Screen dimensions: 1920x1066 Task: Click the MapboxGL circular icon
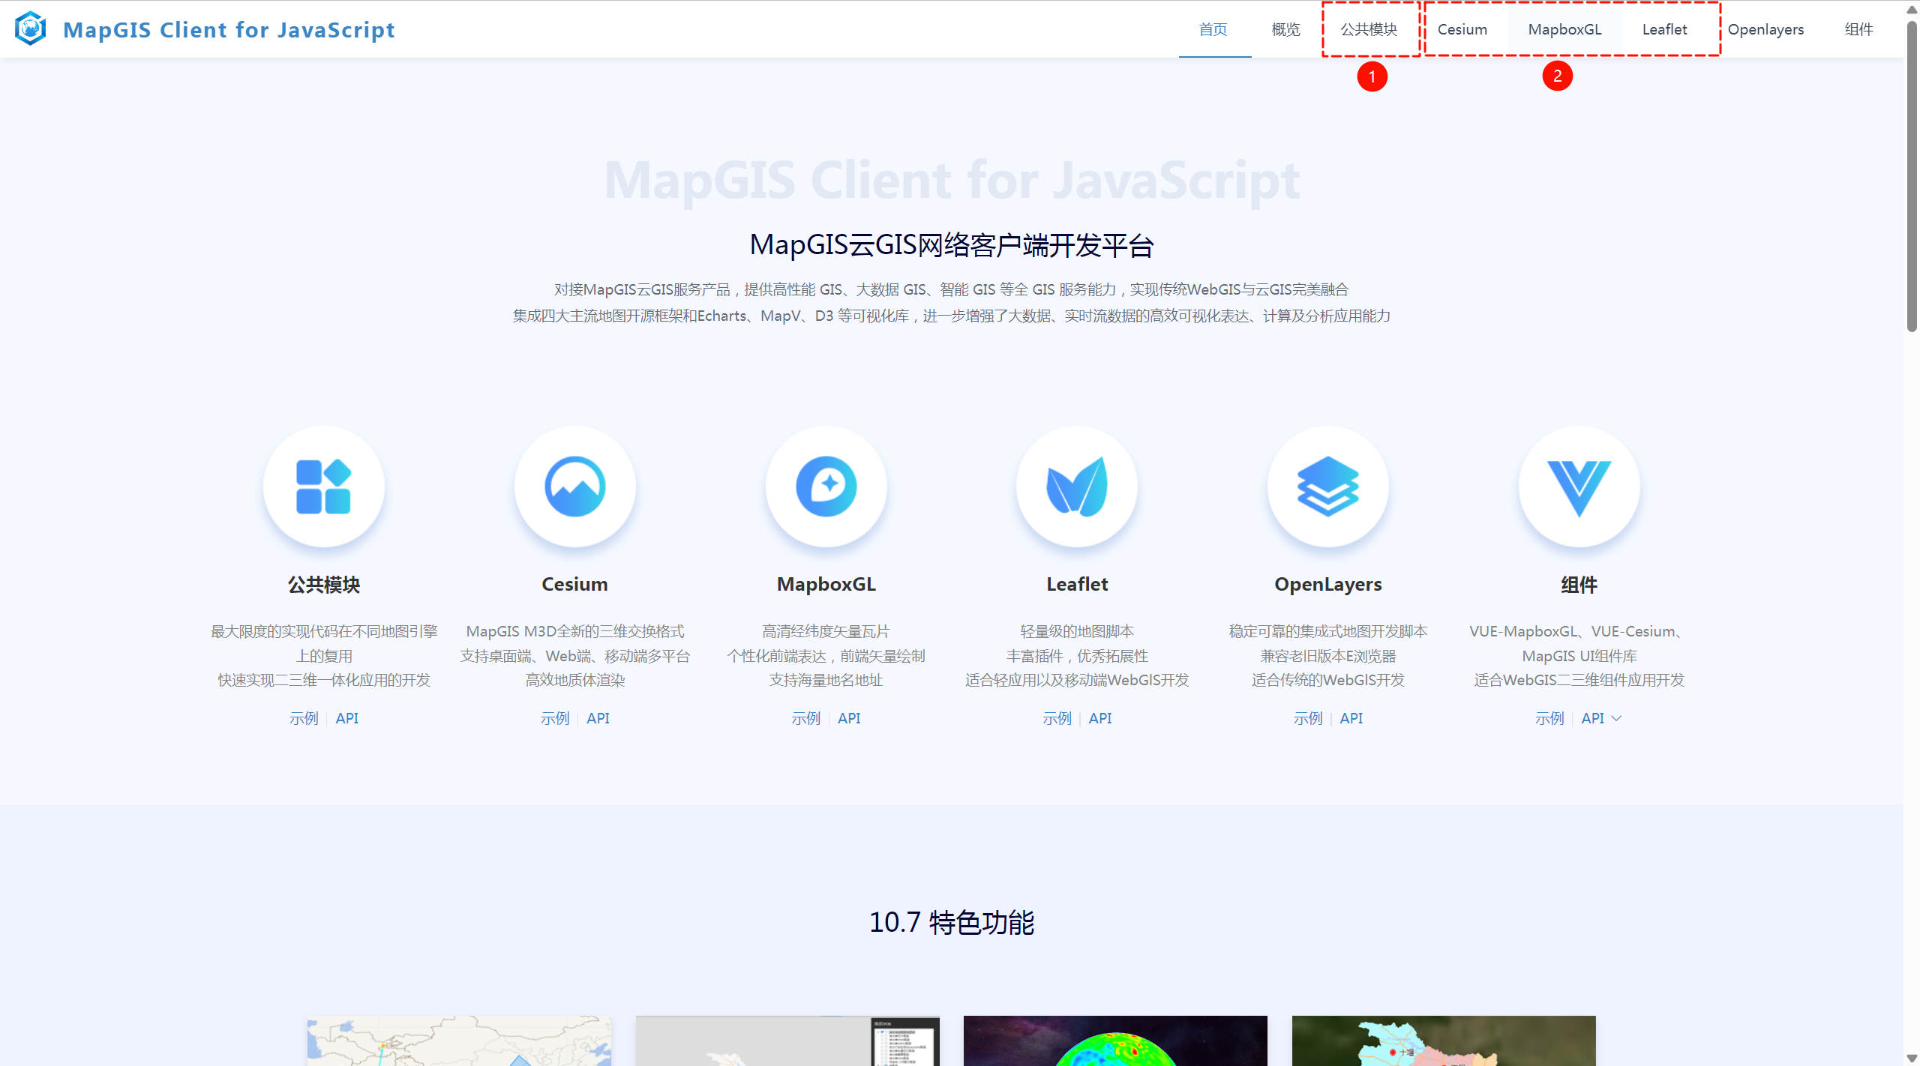826,486
